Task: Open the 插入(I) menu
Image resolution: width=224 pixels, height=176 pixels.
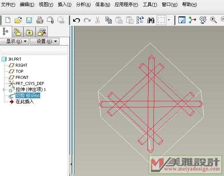Action: point(64,5)
